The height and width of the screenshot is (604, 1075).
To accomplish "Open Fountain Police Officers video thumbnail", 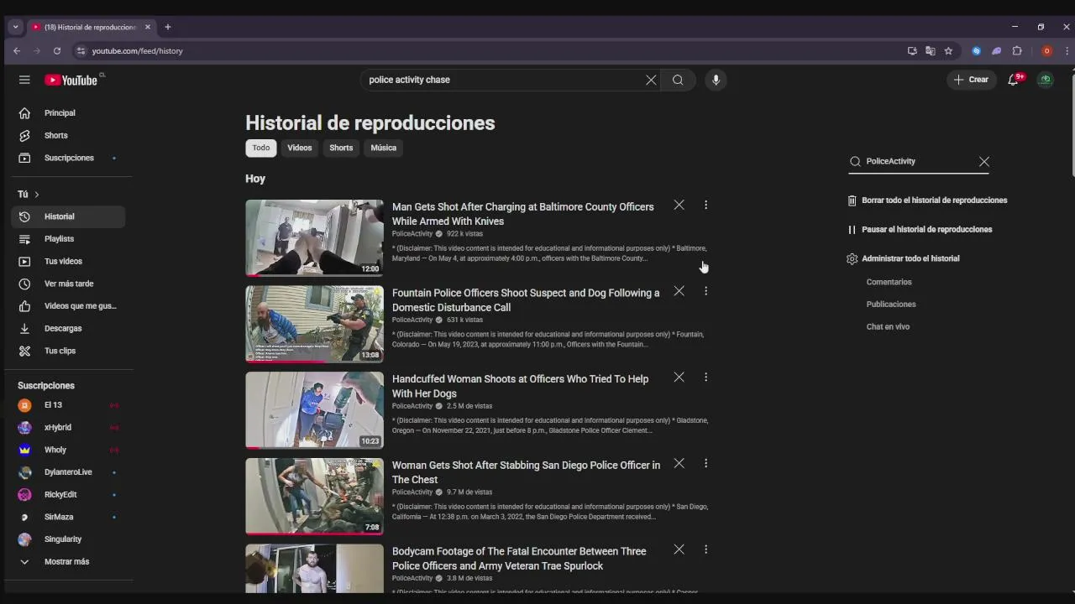I will click(x=314, y=325).
